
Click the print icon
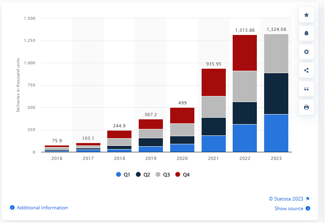click(306, 107)
